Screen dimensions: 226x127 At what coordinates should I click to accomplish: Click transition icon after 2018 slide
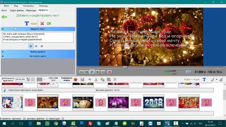(171, 103)
